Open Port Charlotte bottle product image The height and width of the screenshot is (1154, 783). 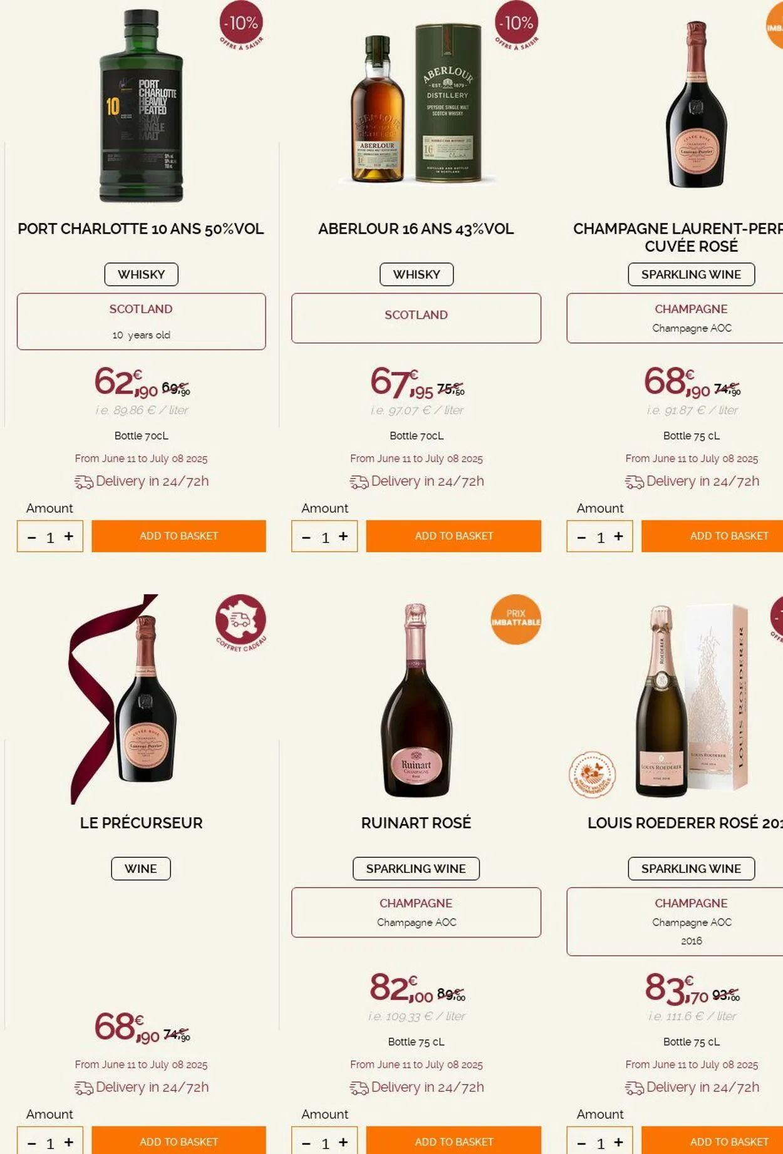tap(142, 106)
